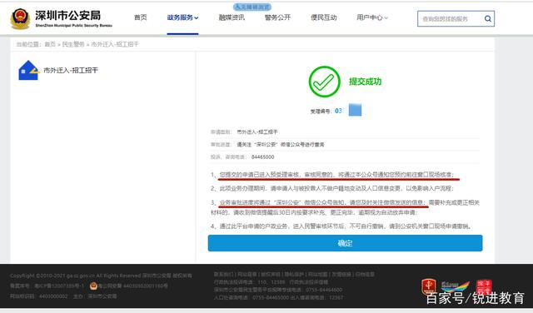This screenshot has height=313, width=533.
Task: Click the rainbow logo in the footer
Action: [x=456, y=286]
